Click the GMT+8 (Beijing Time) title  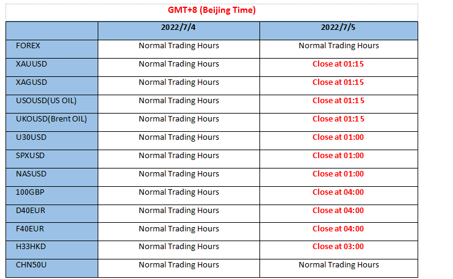click(x=211, y=10)
